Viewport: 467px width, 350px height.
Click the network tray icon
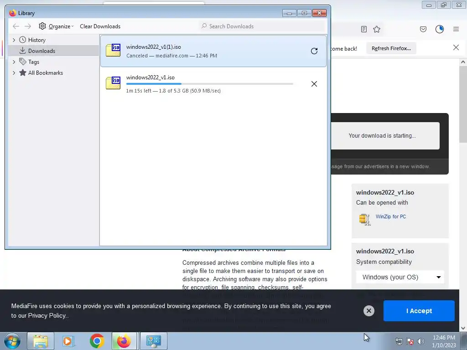[399, 342]
